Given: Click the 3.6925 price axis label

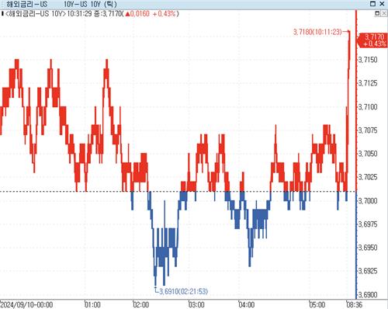Looking at the screenshot, I should [x=368, y=271].
